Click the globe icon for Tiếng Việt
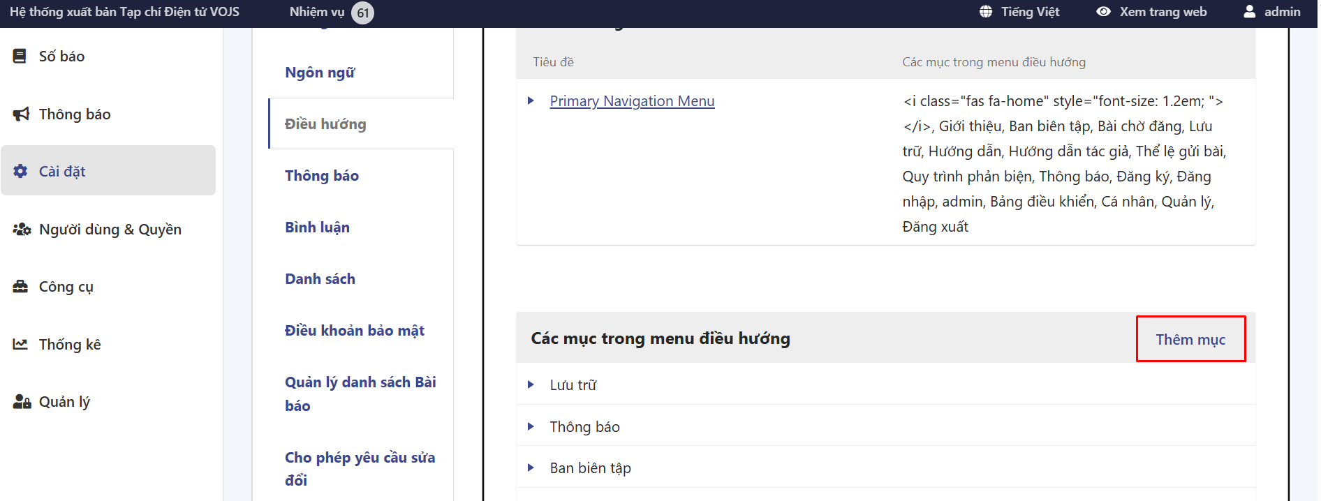This screenshot has width=1321, height=501. pyautogui.click(x=985, y=12)
